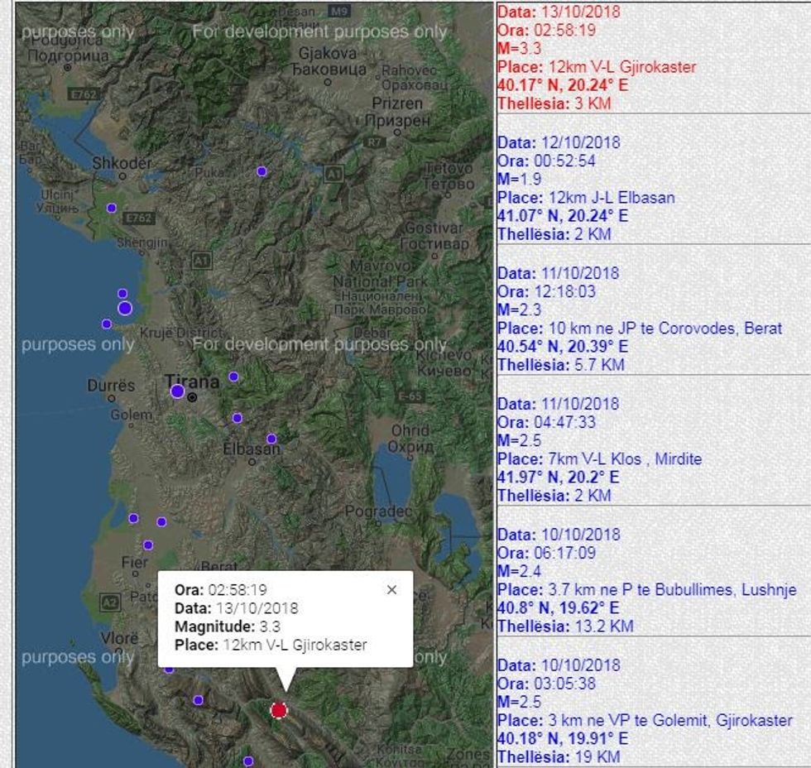
Task: Click the purple marker directly above Fier
Action: 148,545
